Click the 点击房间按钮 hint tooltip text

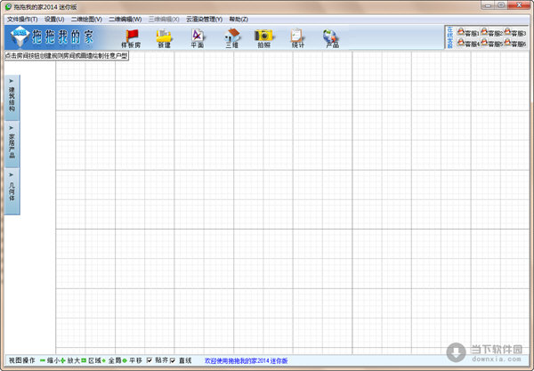[67, 56]
